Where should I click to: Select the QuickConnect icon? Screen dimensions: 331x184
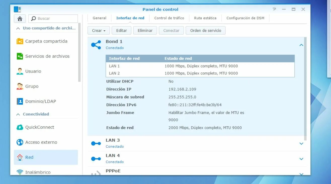pos(19,127)
